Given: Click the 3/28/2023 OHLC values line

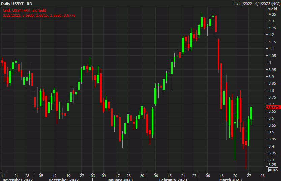Looking at the screenshot, I should 30,15.
